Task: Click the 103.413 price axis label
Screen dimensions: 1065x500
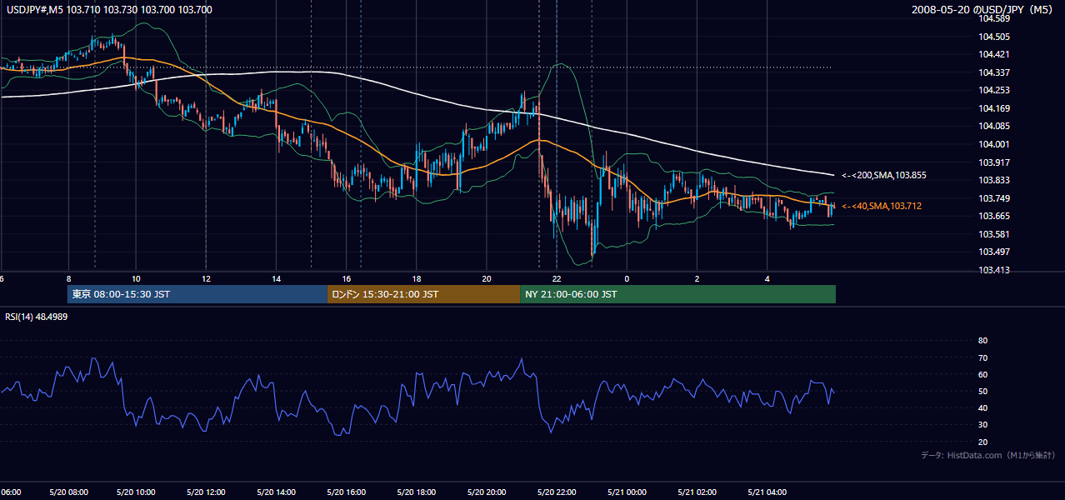Action: point(993,270)
